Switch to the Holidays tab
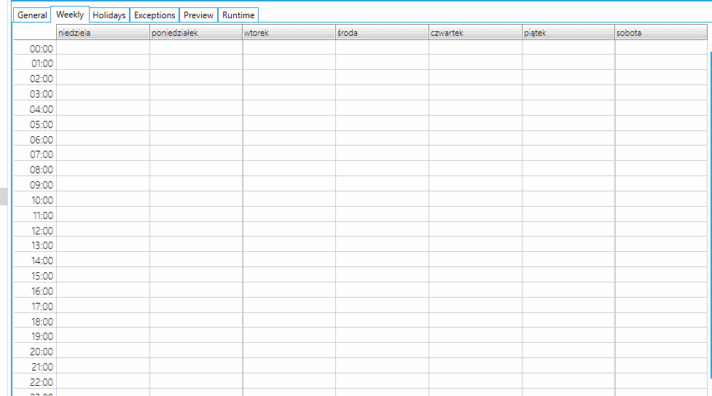The width and height of the screenshot is (712, 396). (109, 15)
